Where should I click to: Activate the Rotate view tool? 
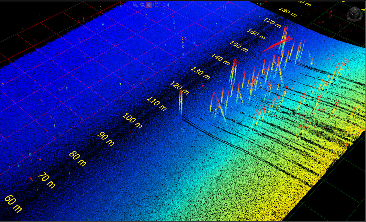point(156,5)
